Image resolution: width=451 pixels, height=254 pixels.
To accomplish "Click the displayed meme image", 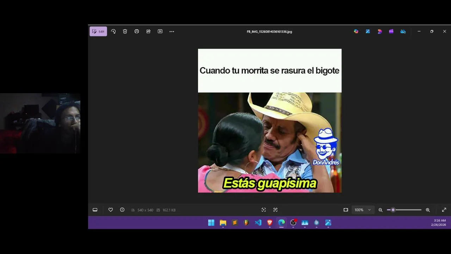I will (x=270, y=121).
